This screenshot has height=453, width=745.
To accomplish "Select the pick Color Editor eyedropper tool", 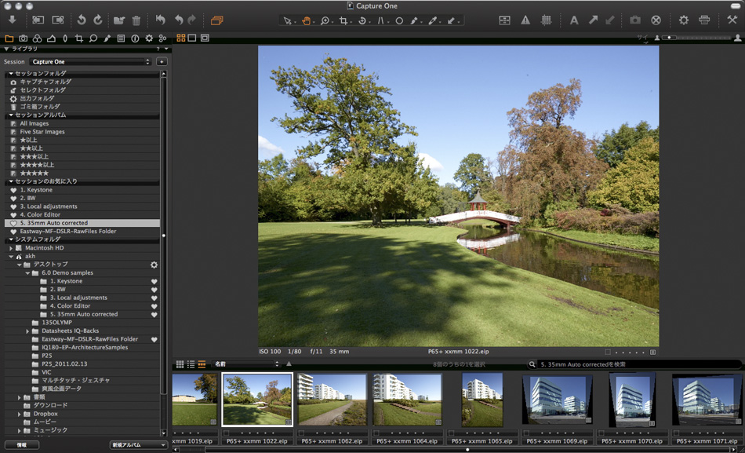I will coord(434,22).
